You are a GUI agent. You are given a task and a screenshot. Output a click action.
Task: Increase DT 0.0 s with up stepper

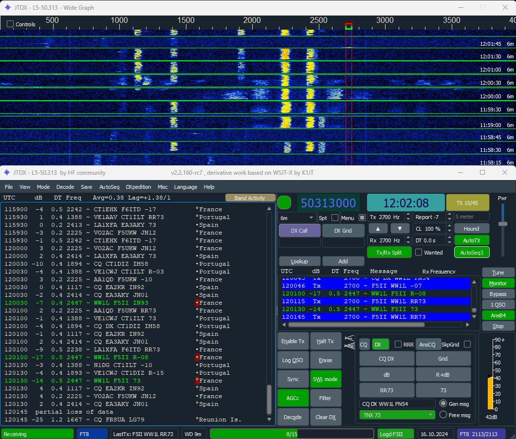tap(449, 238)
